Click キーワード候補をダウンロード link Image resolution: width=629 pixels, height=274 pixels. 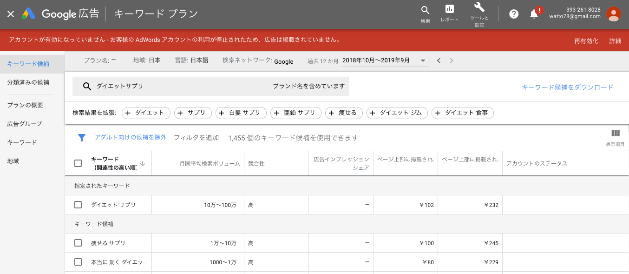pos(567,87)
